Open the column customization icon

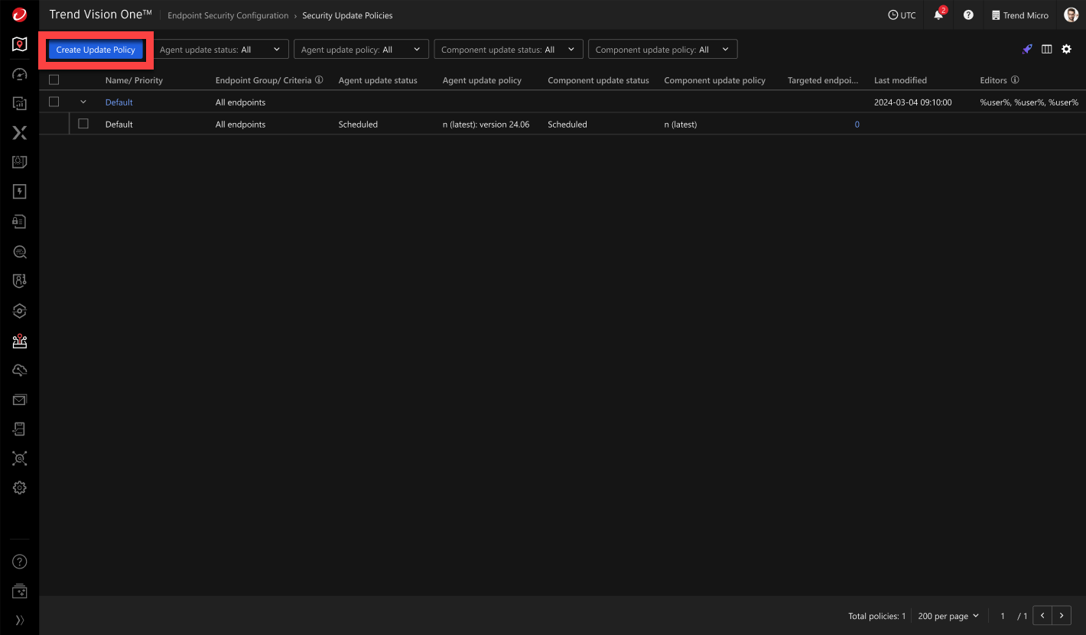(1046, 50)
